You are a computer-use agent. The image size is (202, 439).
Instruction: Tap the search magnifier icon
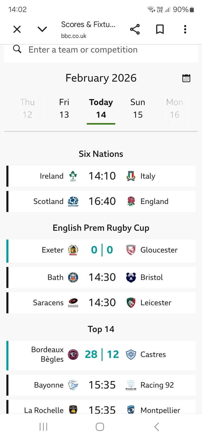click(x=17, y=50)
